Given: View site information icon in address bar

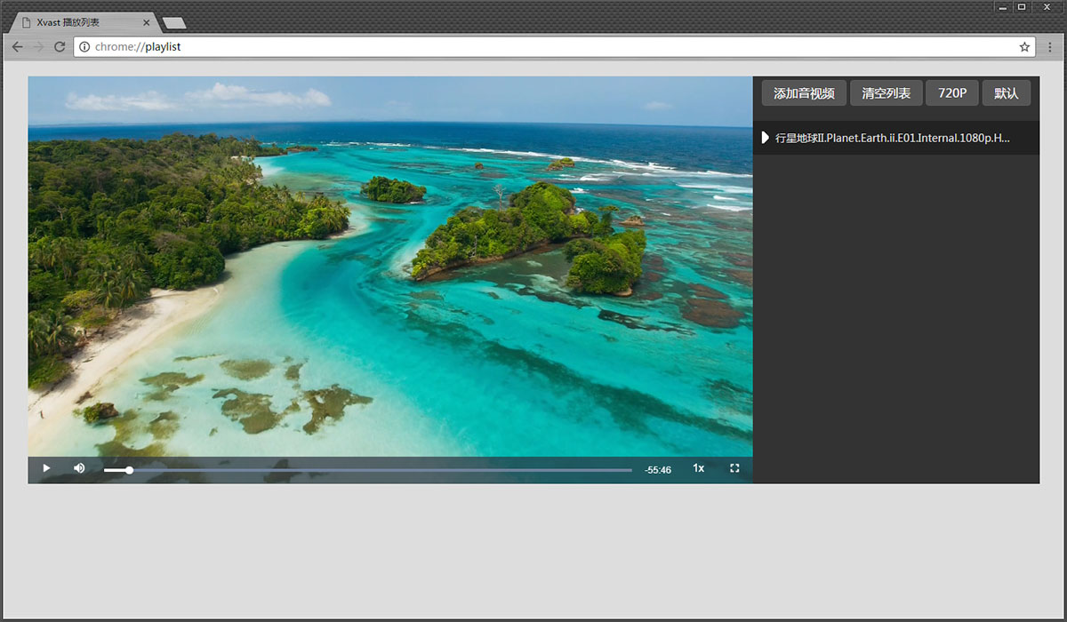Looking at the screenshot, I should (84, 46).
